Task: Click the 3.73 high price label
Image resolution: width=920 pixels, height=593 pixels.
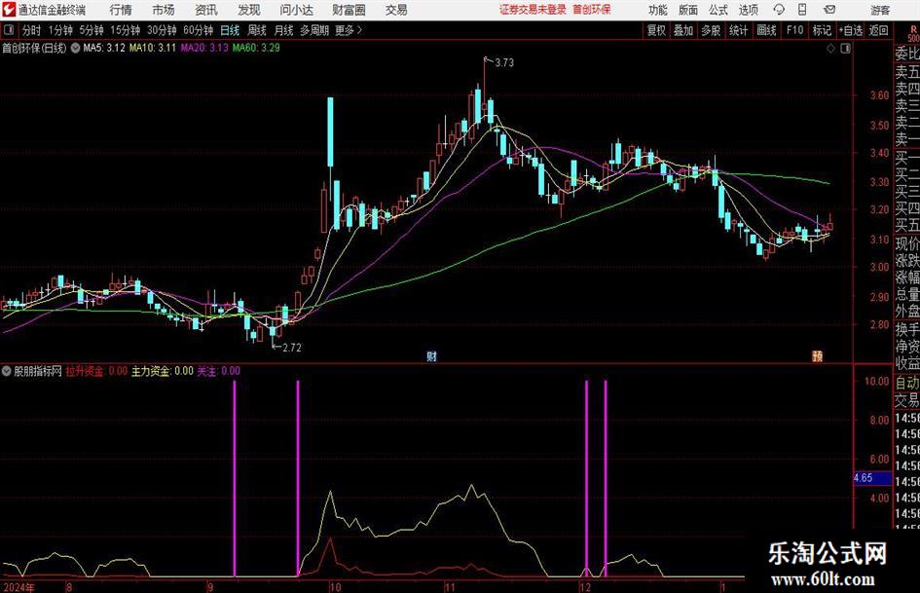Action: point(504,63)
